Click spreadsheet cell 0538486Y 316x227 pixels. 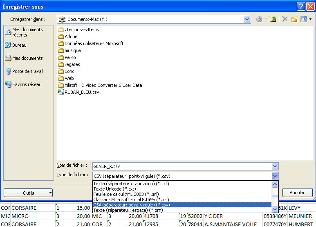pyautogui.click(x=275, y=216)
